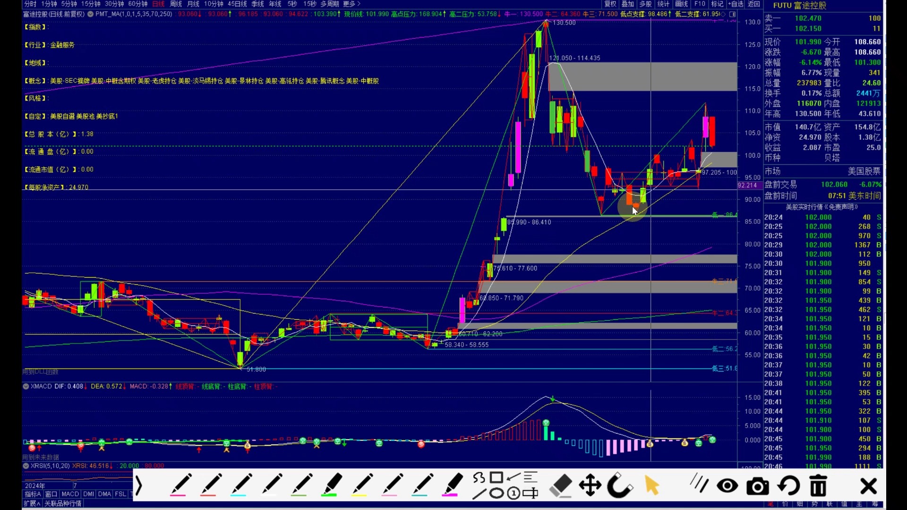Open PMT_MA indicator dropdown arrow
The width and height of the screenshot is (907, 510).
coord(90,14)
